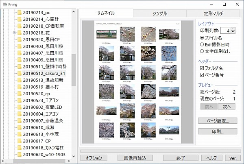Screen dimensions: 244x164
Task: Click the folder icon beside 20190320_恩田CP
Action: (x=20, y=39)
